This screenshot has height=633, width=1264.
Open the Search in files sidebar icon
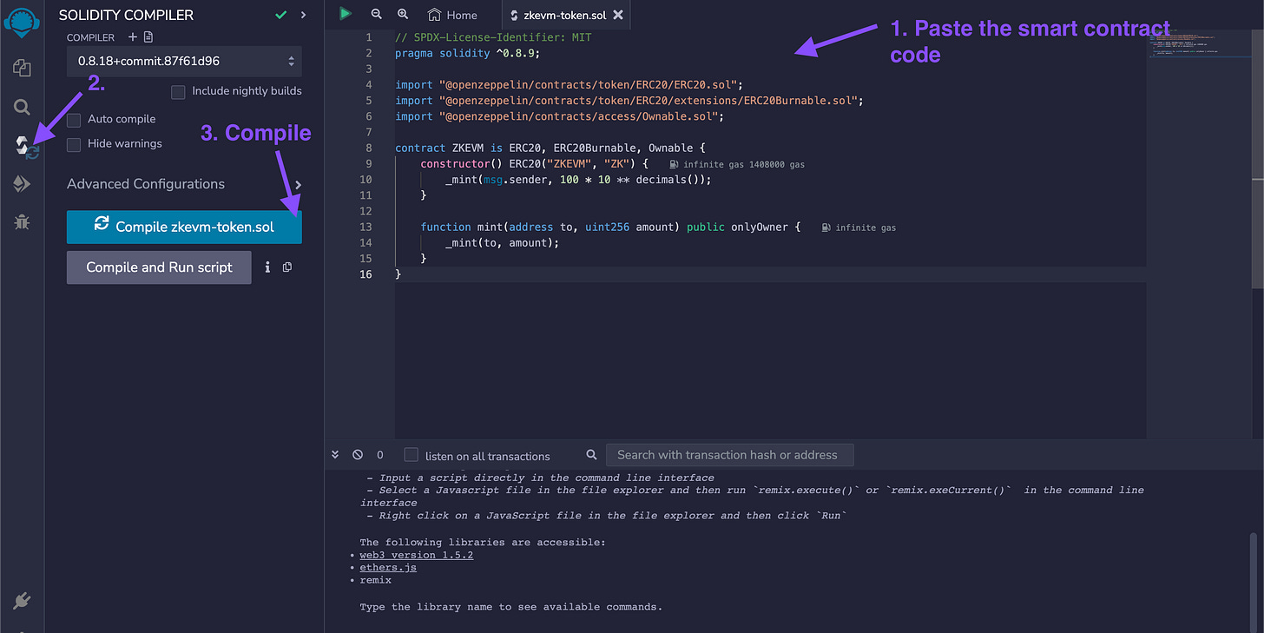tap(22, 107)
